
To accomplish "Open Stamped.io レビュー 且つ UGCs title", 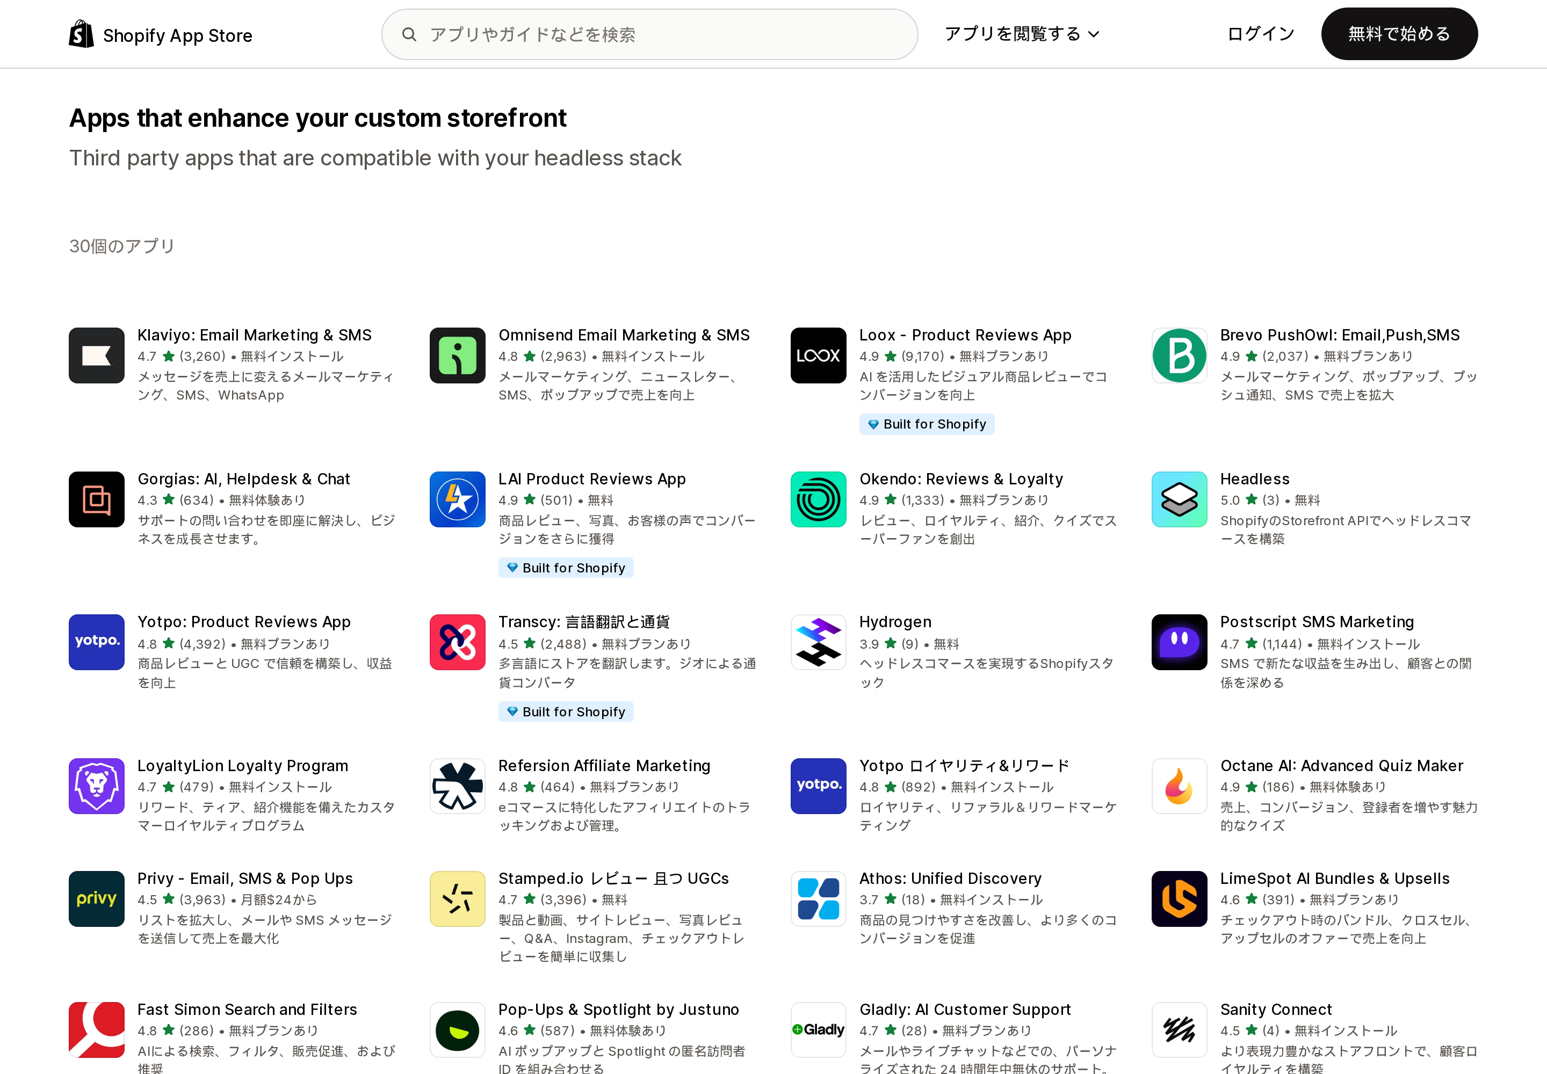I will 613,879.
